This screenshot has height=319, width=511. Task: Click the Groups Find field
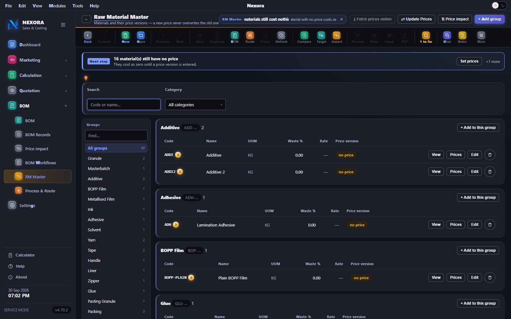pyautogui.click(x=116, y=136)
